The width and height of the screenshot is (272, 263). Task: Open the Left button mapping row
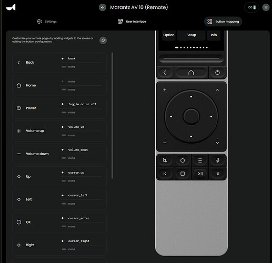(59, 199)
